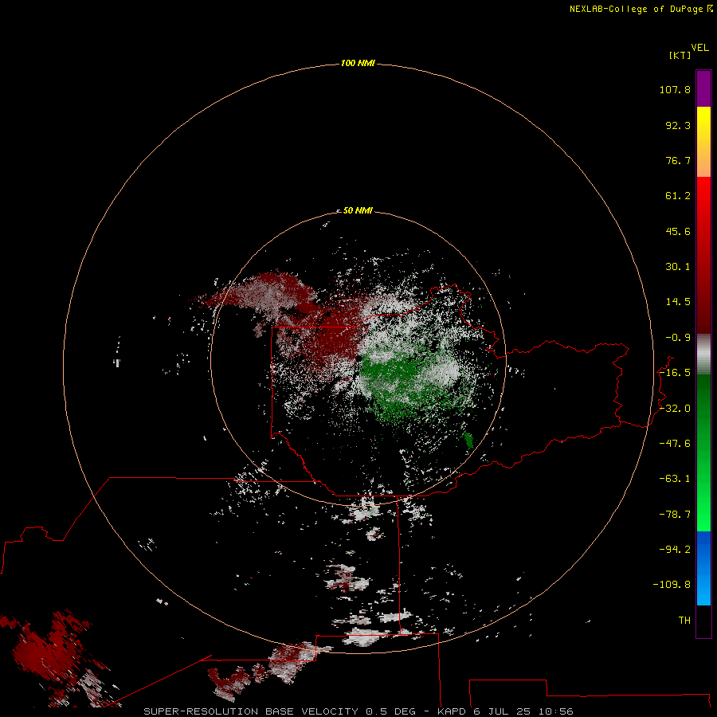Click the KAPD radar site identifier

[x=452, y=711]
